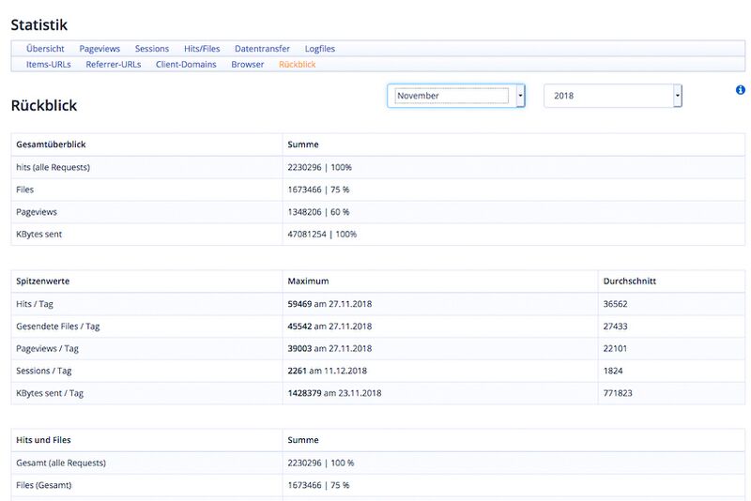The image size is (751, 501).
Task: Open the Datentransfer tab
Action: pos(262,49)
